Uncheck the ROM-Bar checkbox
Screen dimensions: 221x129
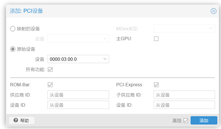point(50,85)
